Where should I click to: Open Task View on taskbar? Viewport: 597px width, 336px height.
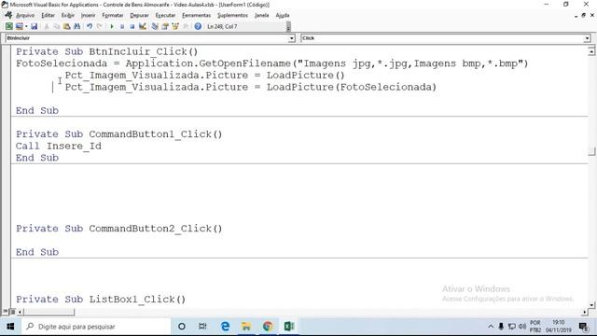click(202, 327)
